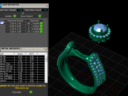Viewport: 128px width, 96px height.
Task: Click the green Update arrow button
Action: click(15, 16)
